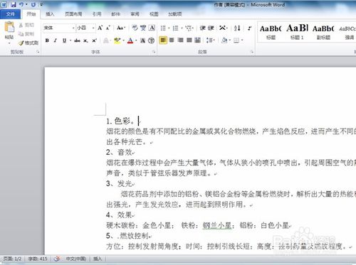Click the Cut (剪切) scissors button
The width and height of the screenshot is (356, 265).
pyautogui.click(x=26, y=25)
